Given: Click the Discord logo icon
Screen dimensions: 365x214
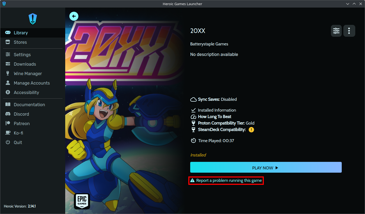Looking at the screenshot, I should [x=8, y=114].
